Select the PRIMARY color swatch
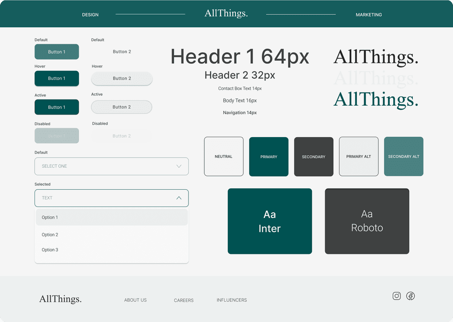Viewport: 453px width, 322px height. (x=269, y=157)
